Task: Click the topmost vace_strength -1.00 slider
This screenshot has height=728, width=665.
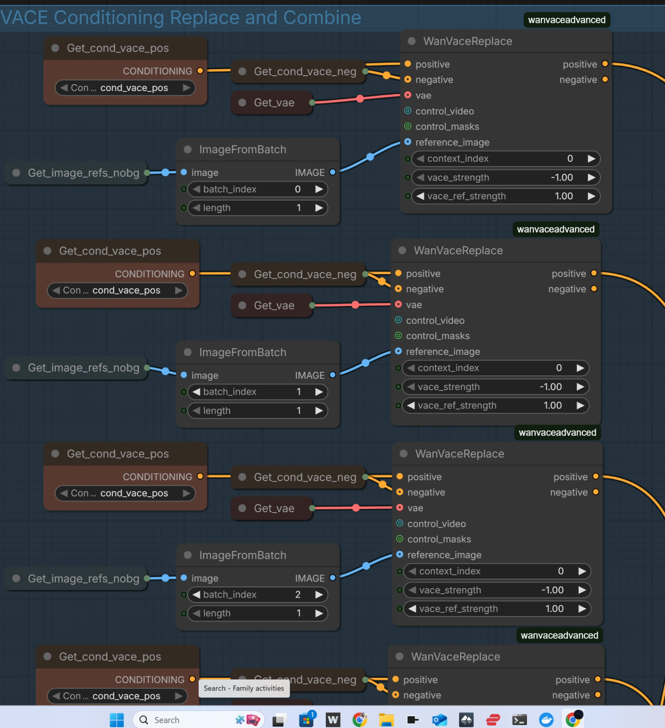Action: (x=505, y=178)
